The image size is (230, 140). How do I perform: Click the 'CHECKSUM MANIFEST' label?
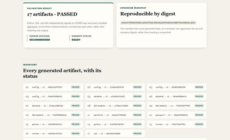(x=133, y=8)
